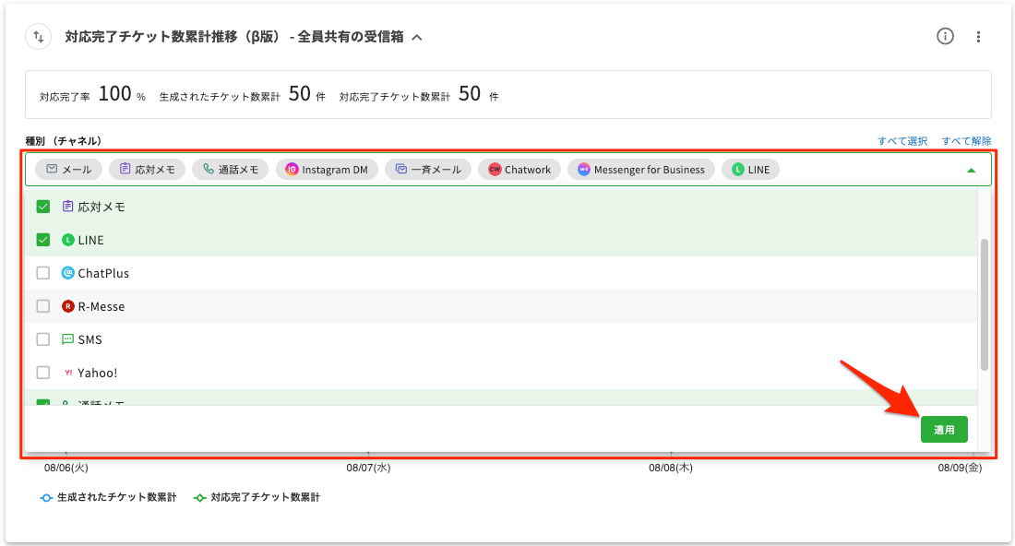
Task: Click the sort arrows icon beside title
Action: (38, 37)
